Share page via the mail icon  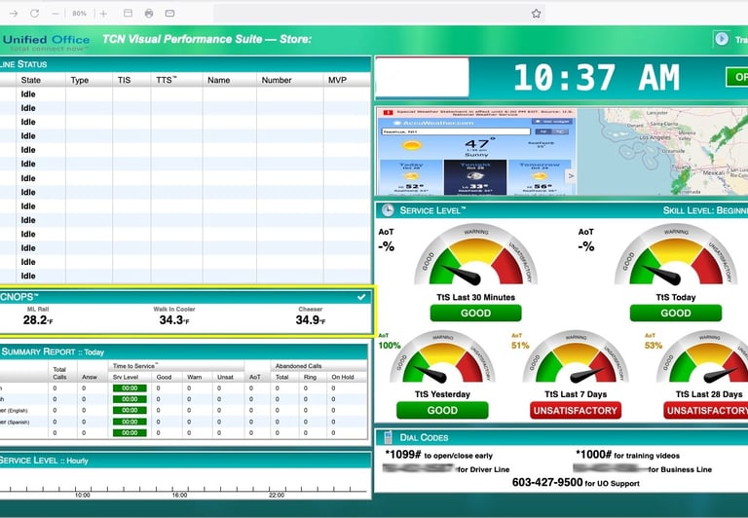(x=169, y=14)
